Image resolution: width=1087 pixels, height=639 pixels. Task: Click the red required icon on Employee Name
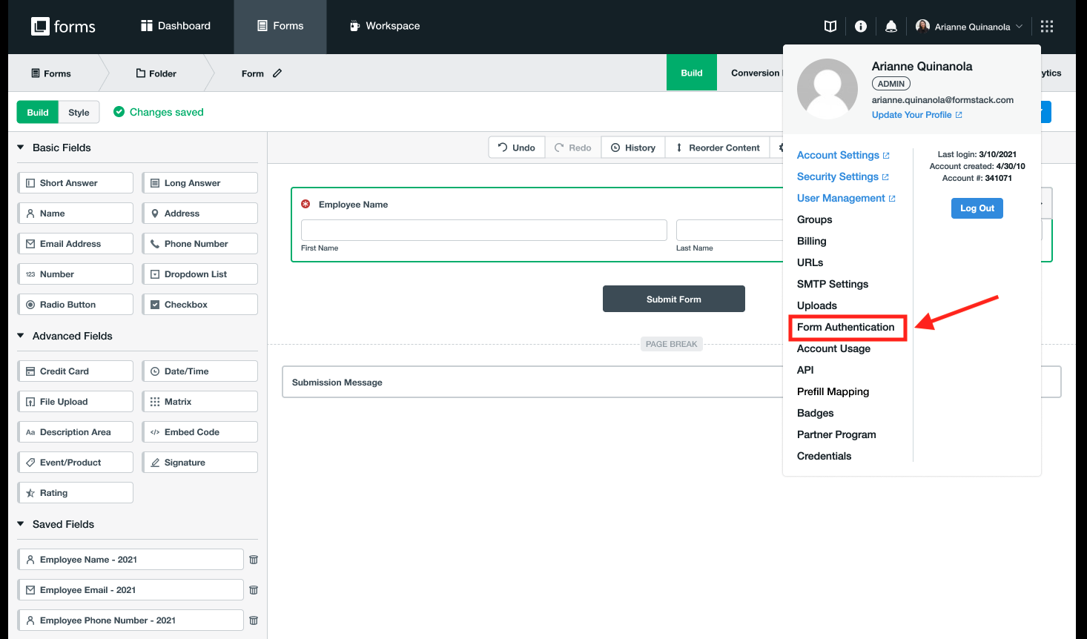[x=305, y=204]
